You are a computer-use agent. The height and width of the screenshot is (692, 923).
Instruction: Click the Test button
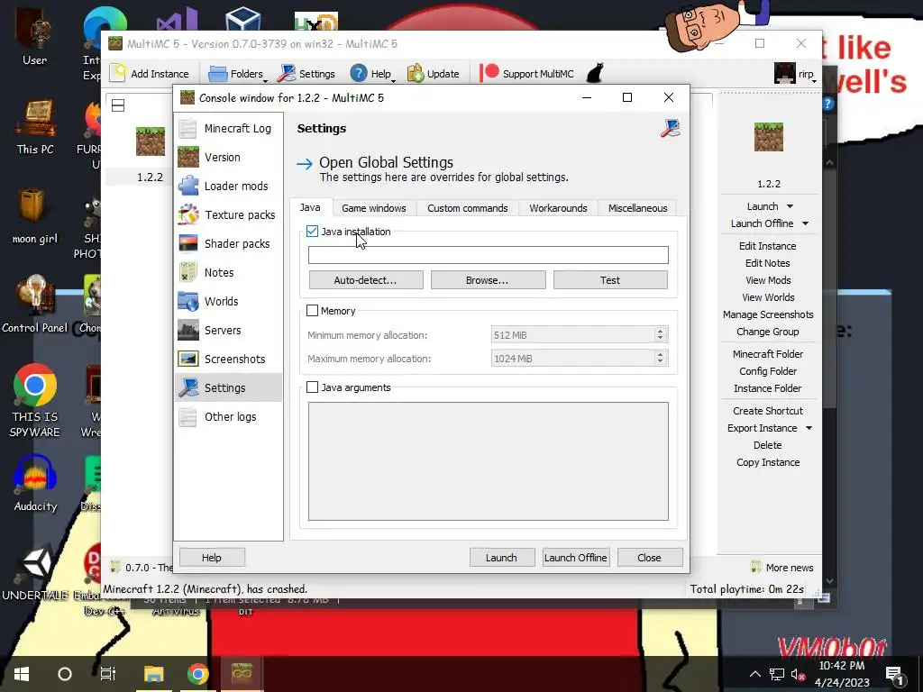[x=610, y=280]
